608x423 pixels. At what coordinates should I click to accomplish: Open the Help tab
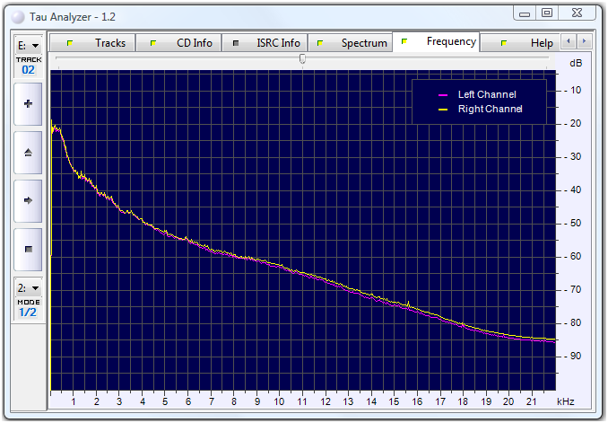click(529, 43)
